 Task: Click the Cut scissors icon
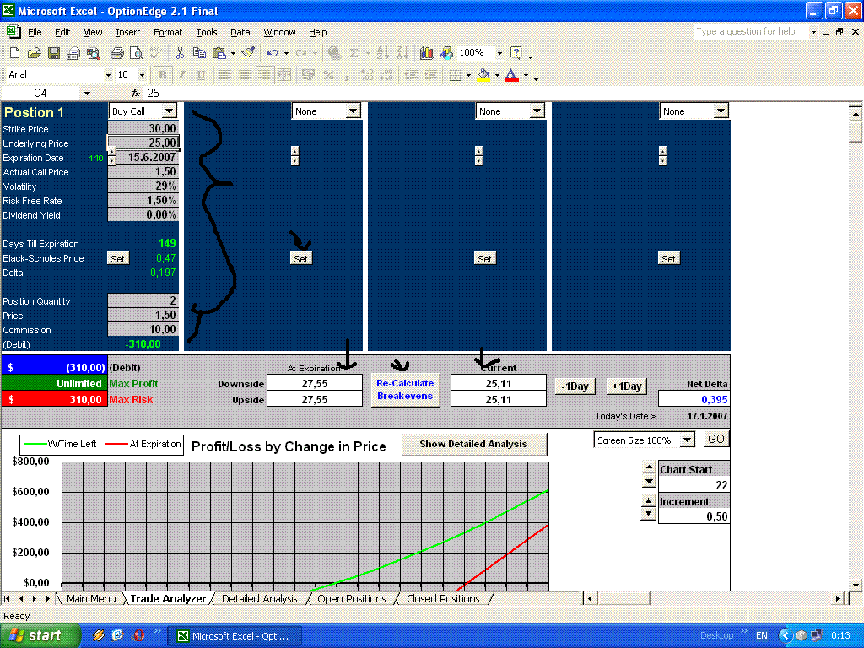tap(180, 53)
